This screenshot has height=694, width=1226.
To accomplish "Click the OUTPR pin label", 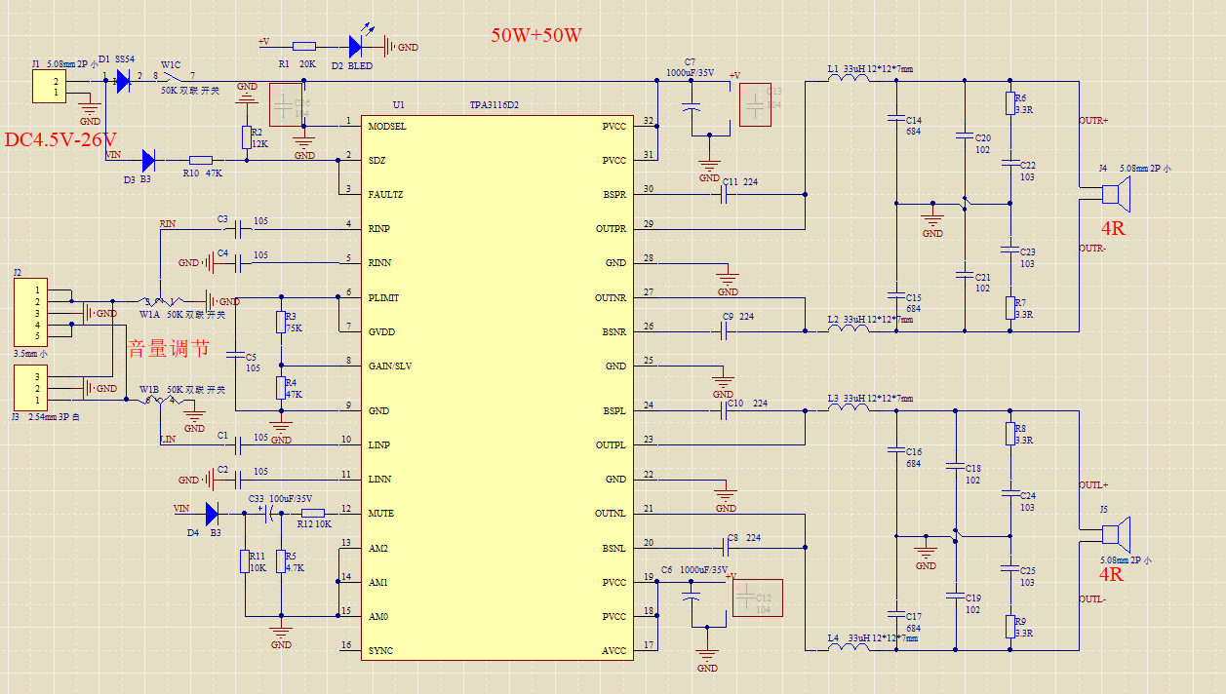I will pyautogui.click(x=612, y=229).
